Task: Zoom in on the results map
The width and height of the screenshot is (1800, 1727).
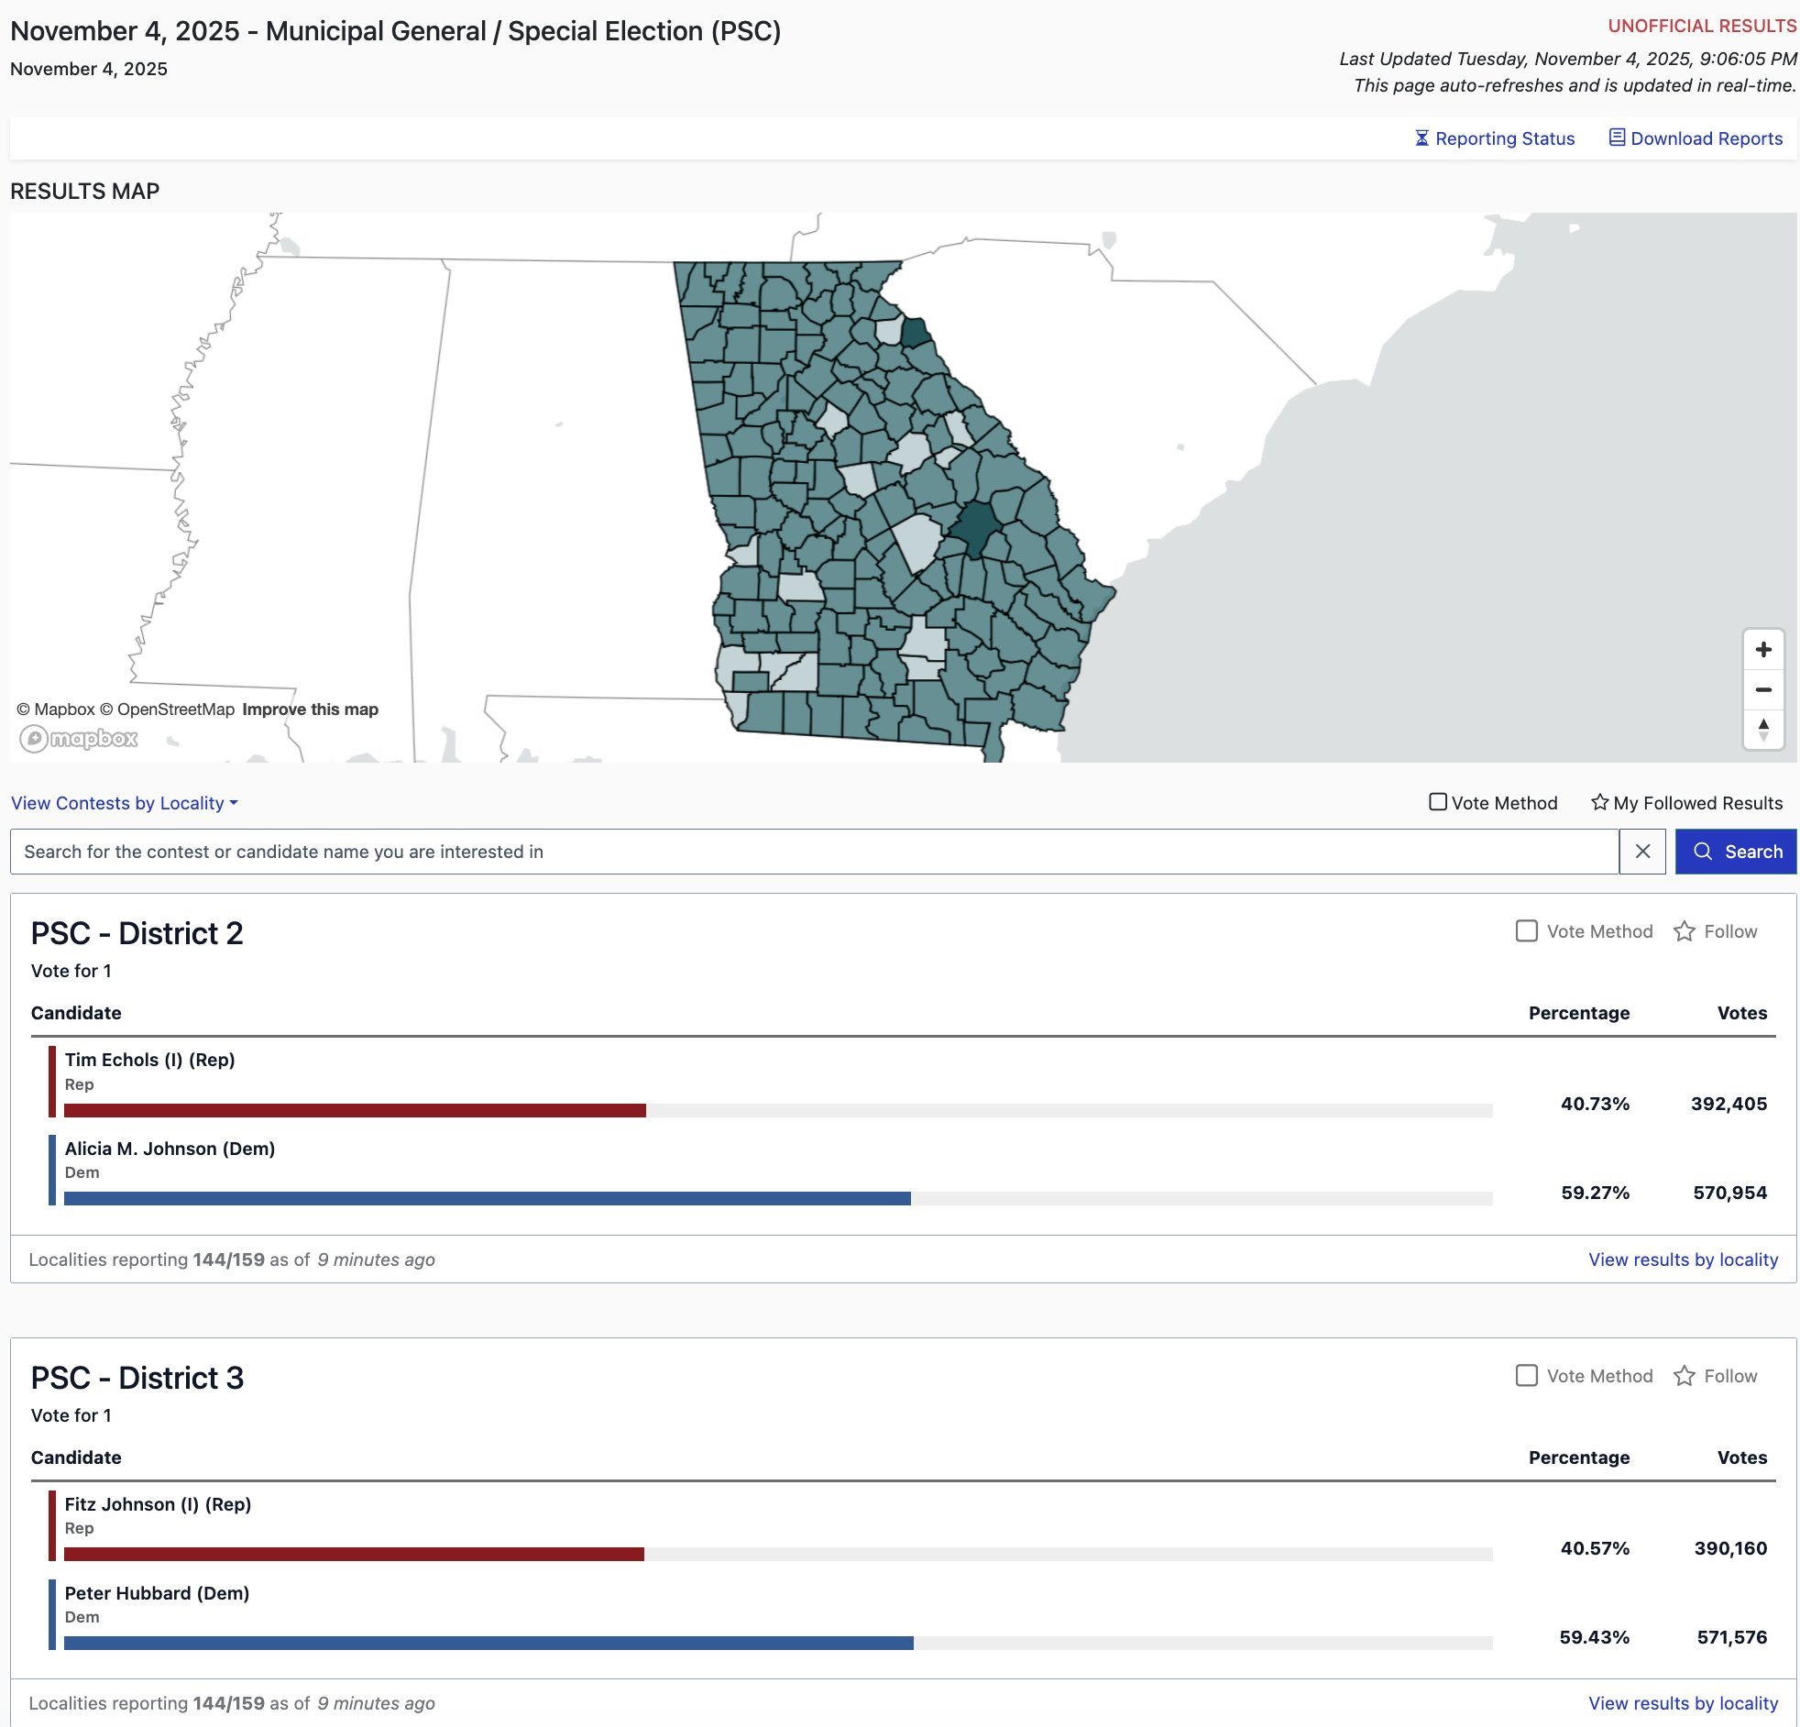Action: pyautogui.click(x=1762, y=650)
